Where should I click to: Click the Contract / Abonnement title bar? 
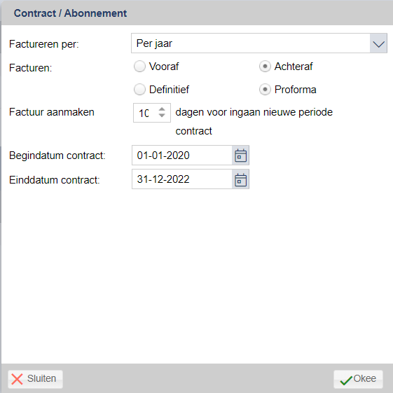tap(196, 13)
